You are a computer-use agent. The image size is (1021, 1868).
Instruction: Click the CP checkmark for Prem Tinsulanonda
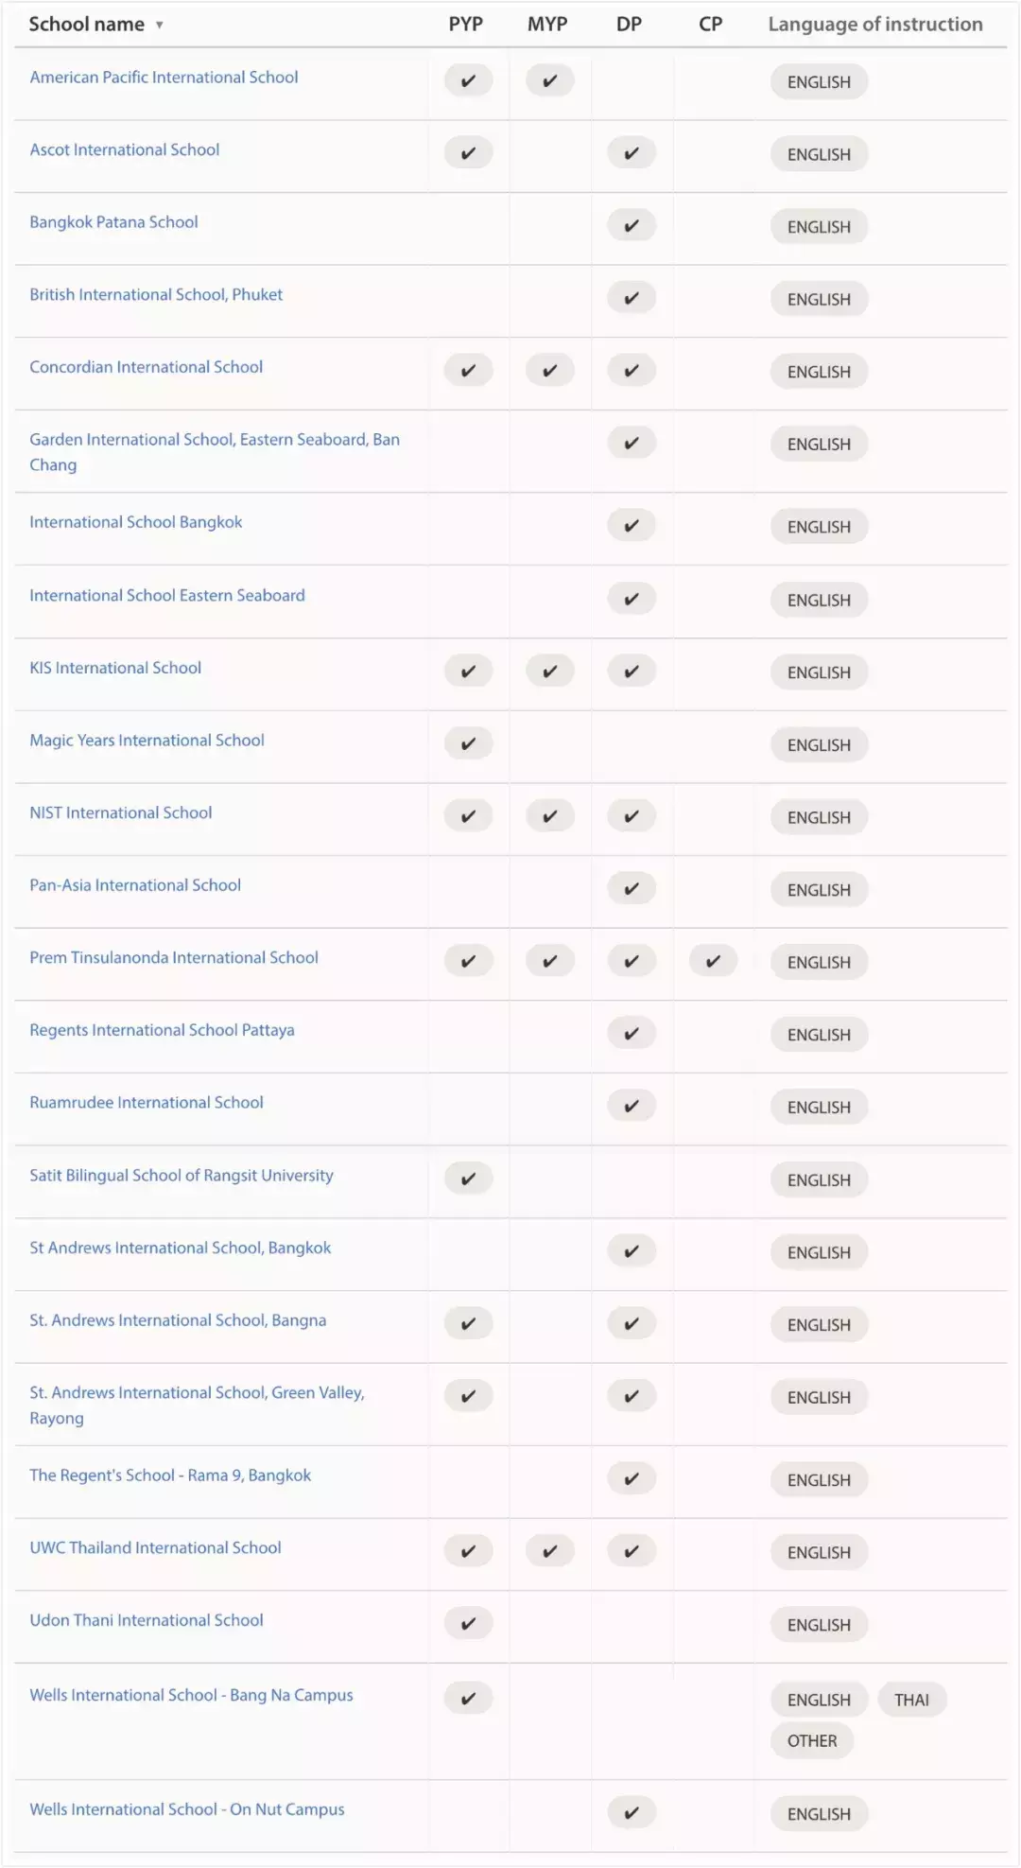(713, 961)
